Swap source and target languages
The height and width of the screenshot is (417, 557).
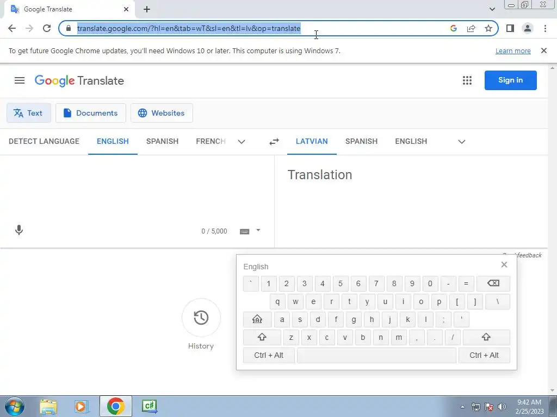pyautogui.click(x=274, y=142)
